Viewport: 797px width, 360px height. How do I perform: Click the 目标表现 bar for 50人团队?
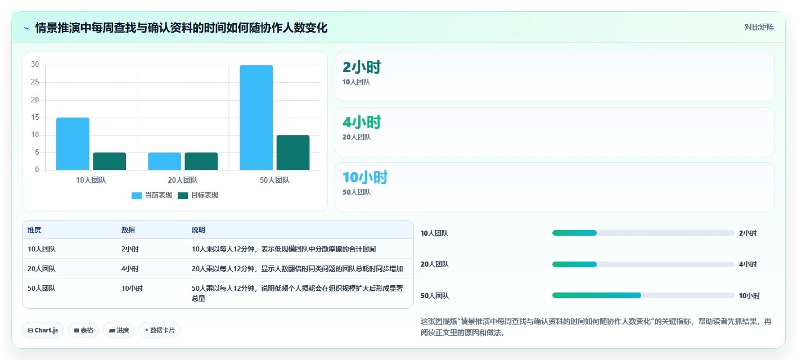[293, 152]
